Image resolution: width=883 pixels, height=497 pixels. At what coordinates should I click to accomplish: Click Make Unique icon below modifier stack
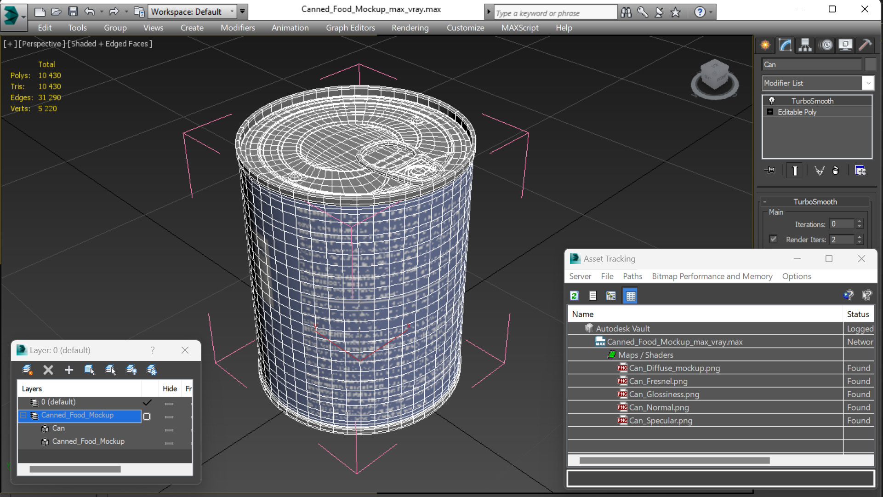[x=819, y=171]
